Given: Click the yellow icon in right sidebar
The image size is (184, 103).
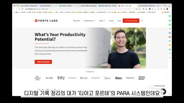Looking at the screenshot, I should 170,45.
